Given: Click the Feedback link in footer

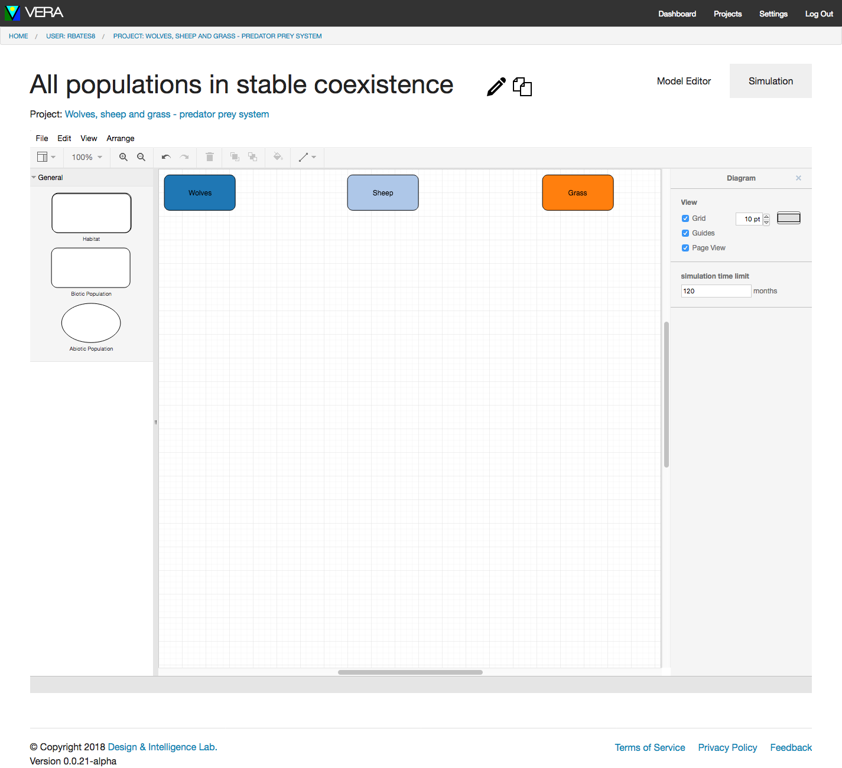Looking at the screenshot, I should (791, 747).
